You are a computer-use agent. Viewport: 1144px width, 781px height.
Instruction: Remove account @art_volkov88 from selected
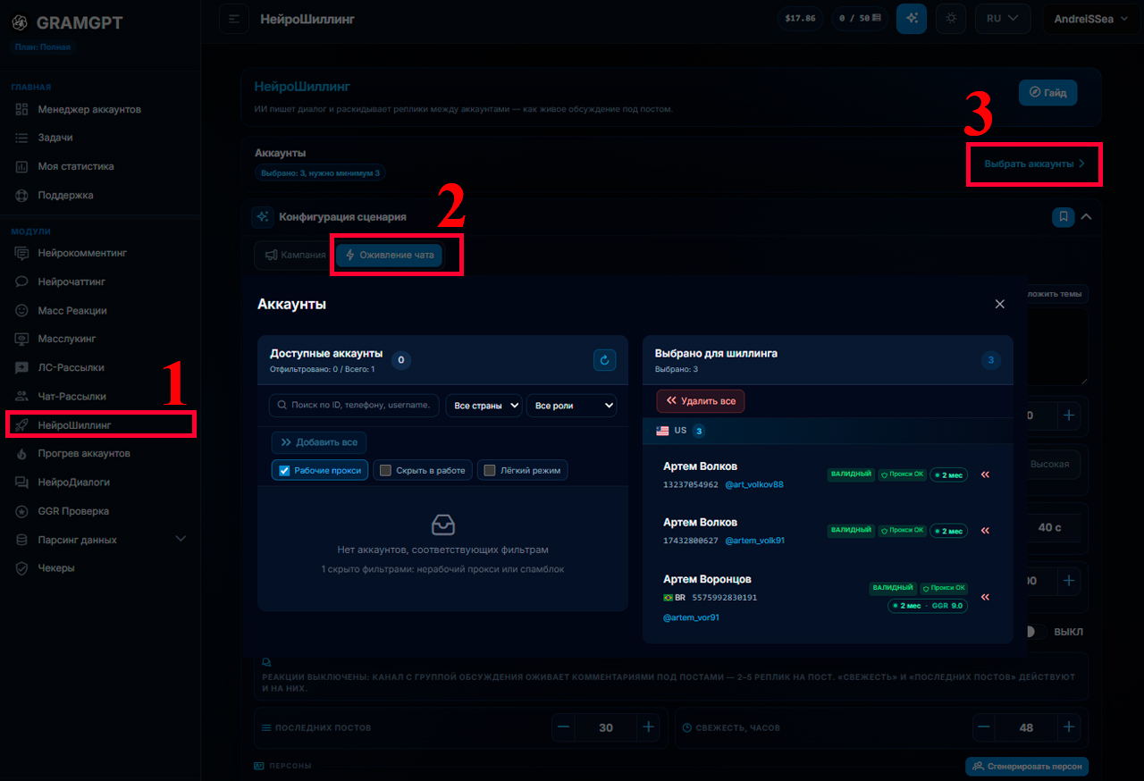point(986,474)
